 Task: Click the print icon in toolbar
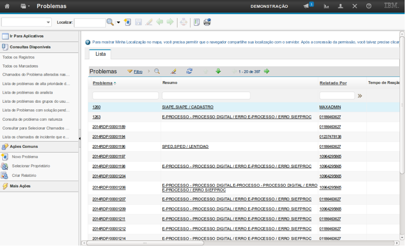click(207, 22)
